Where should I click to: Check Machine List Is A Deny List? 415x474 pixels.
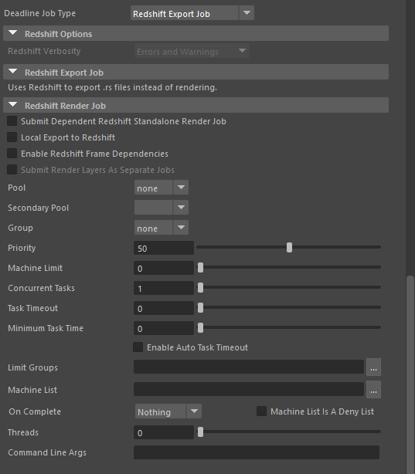click(x=261, y=411)
